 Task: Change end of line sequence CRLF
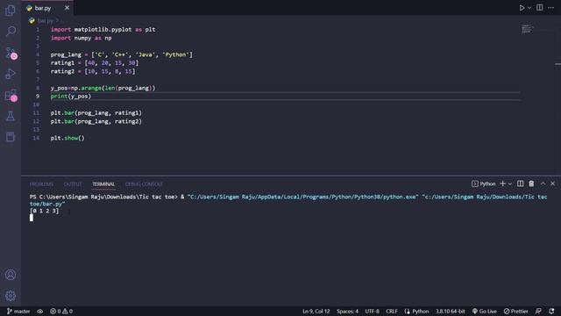(x=392, y=312)
